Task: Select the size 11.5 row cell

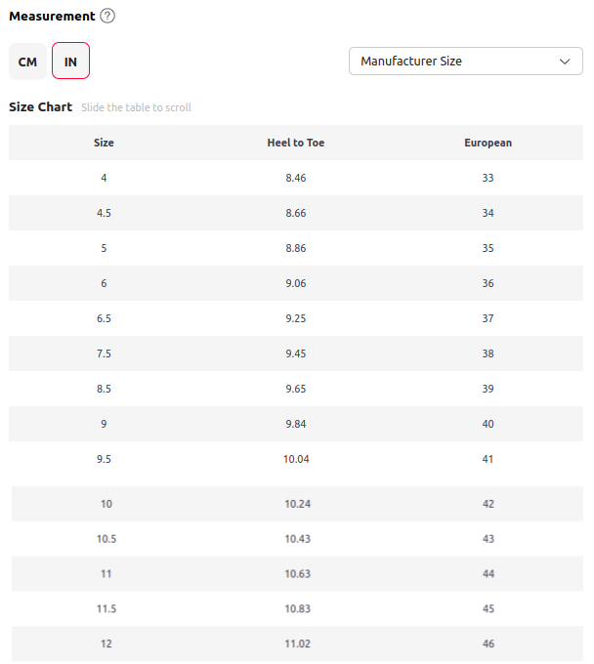Action: click(x=106, y=609)
